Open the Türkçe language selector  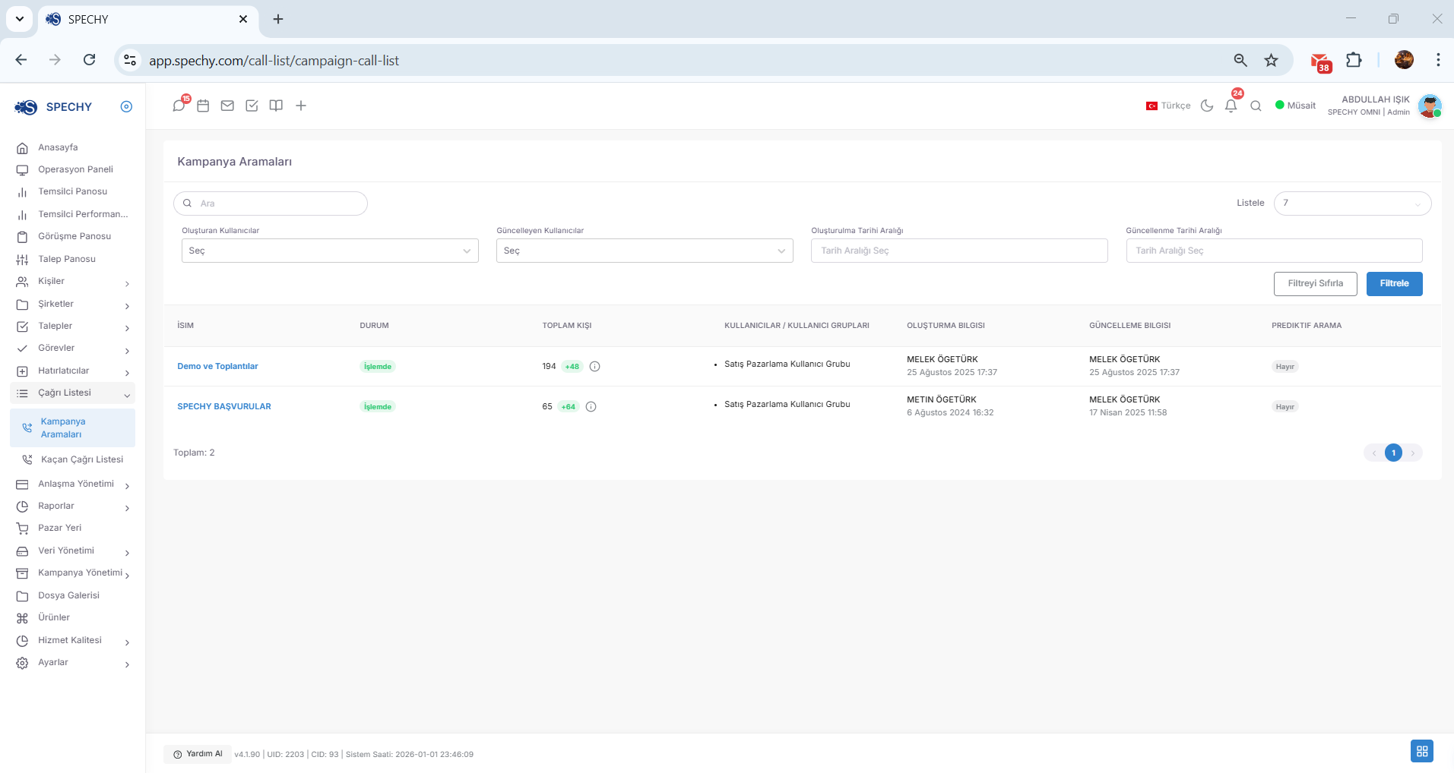click(1168, 106)
